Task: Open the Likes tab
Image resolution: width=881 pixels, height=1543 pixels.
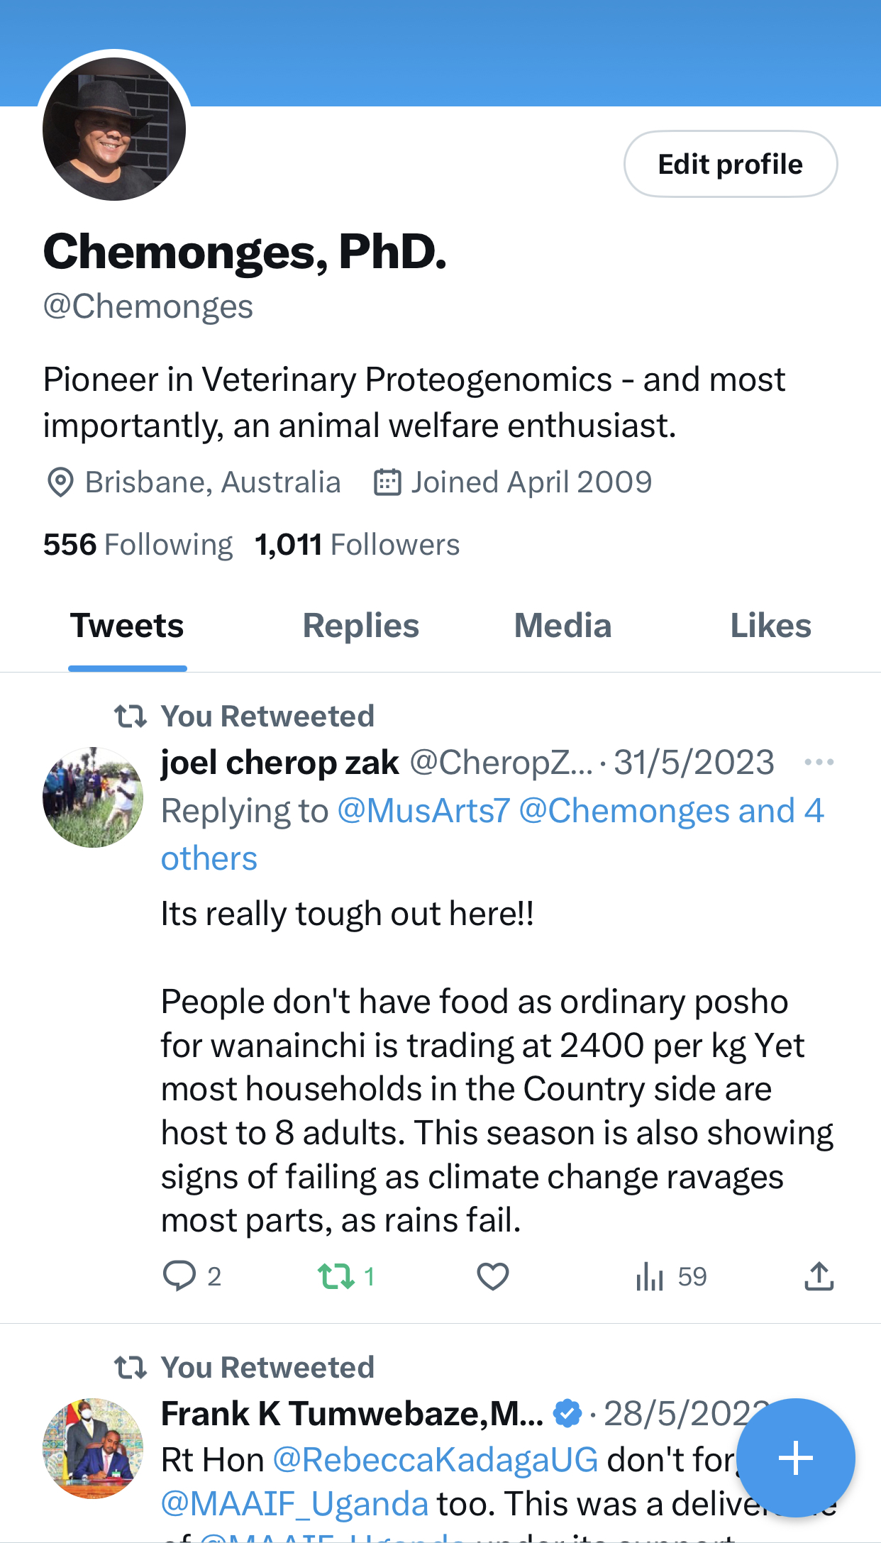Action: 770,626
